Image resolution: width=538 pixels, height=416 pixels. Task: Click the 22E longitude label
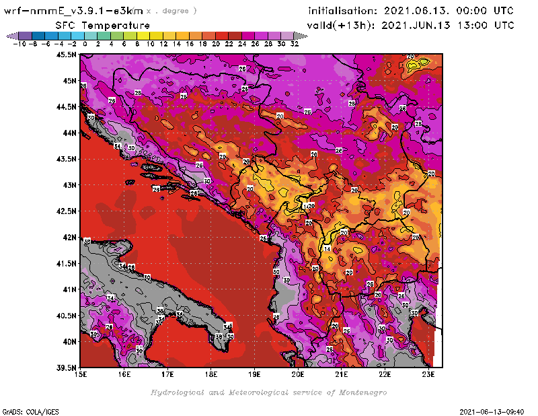(385, 374)
